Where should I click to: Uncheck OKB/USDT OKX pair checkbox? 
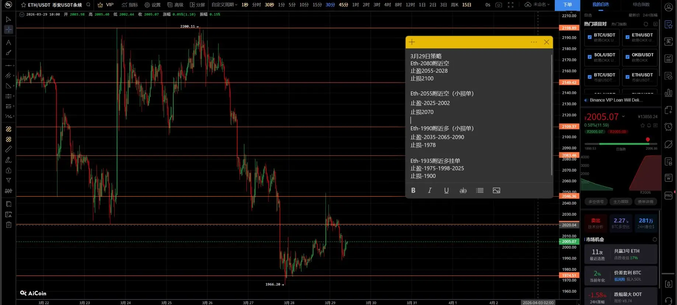click(x=628, y=57)
